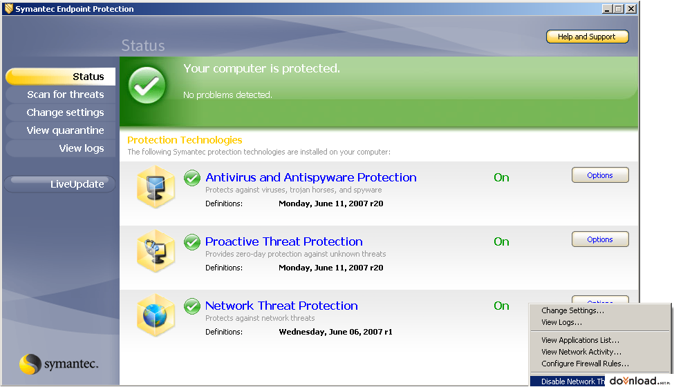
Task: Click the Antivirus and Antispyware Protection heading link
Action: coord(311,177)
